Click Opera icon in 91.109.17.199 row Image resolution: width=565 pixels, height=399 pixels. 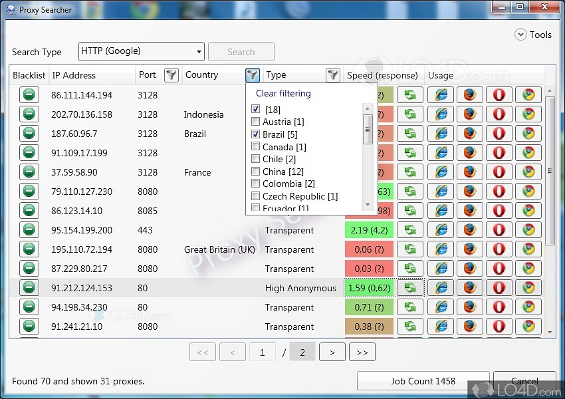coord(499,153)
